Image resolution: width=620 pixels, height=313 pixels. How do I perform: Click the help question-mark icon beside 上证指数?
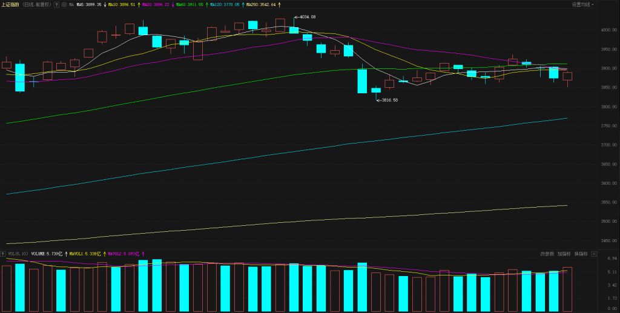point(57,4)
